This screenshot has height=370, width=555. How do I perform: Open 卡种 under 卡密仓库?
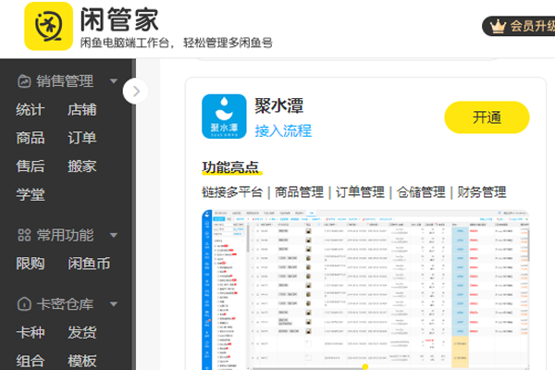[31, 332]
